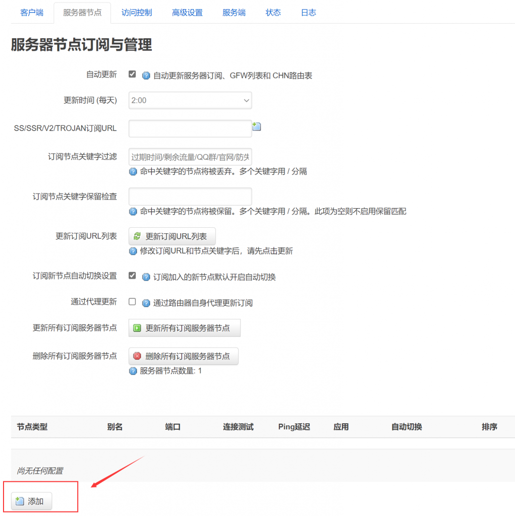Click help icon beside 订阅加入的新节点默认开启自动切换

(146, 277)
